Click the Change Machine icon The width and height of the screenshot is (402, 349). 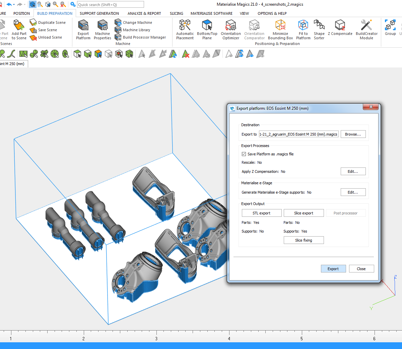coord(118,22)
